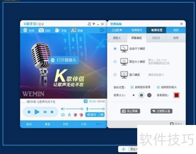Click the camera 拍照 snapshot icon
196x154 pixels.
(41, 30)
